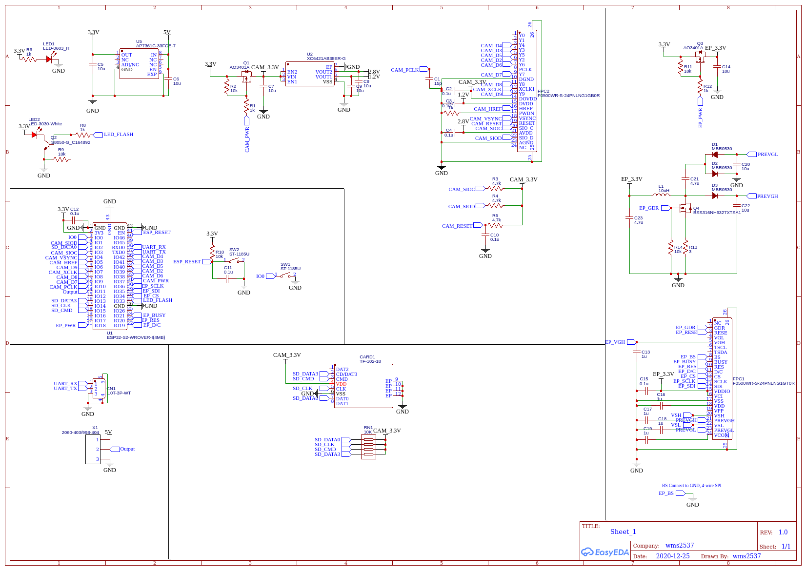Screen dimensions: 806x571
Task: Click the 'BSS316NH6327XTSA1' part label
Action: [x=717, y=213]
